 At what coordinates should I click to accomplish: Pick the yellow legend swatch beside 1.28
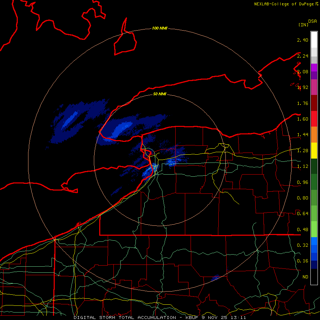pyautogui.click(x=314, y=150)
